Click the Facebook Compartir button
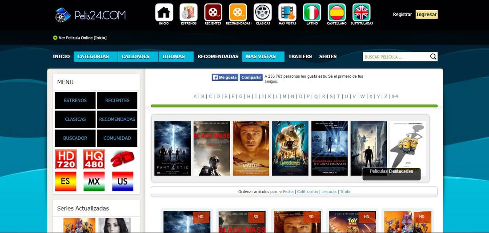 click(x=251, y=77)
